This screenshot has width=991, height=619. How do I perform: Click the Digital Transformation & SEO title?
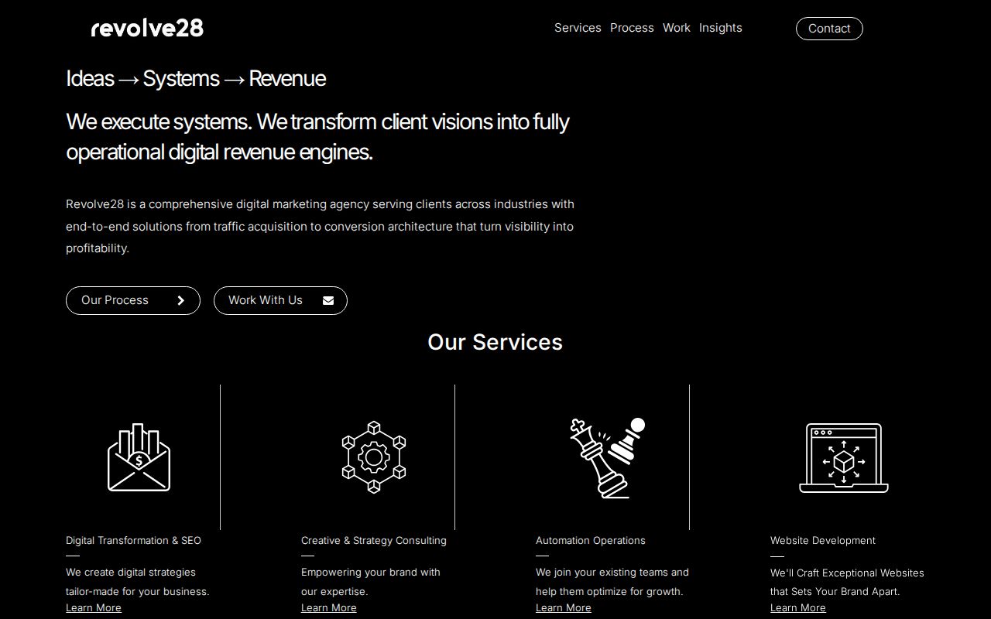(133, 541)
